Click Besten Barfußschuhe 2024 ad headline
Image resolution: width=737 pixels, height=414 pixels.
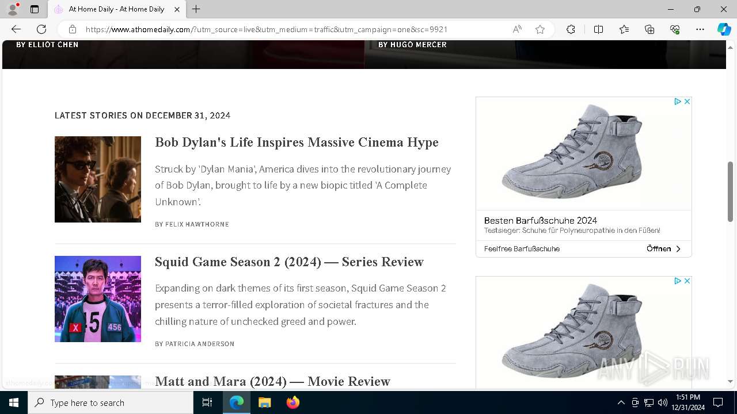541,220
